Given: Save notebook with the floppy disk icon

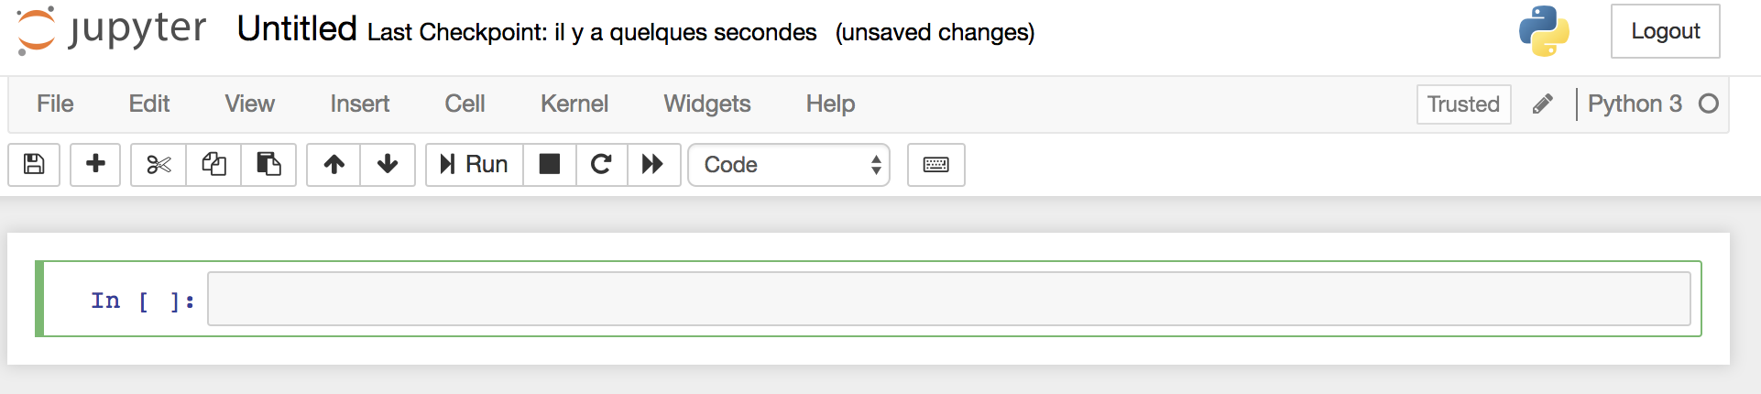Looking at the screenshot, I should (x=34, y=165).
